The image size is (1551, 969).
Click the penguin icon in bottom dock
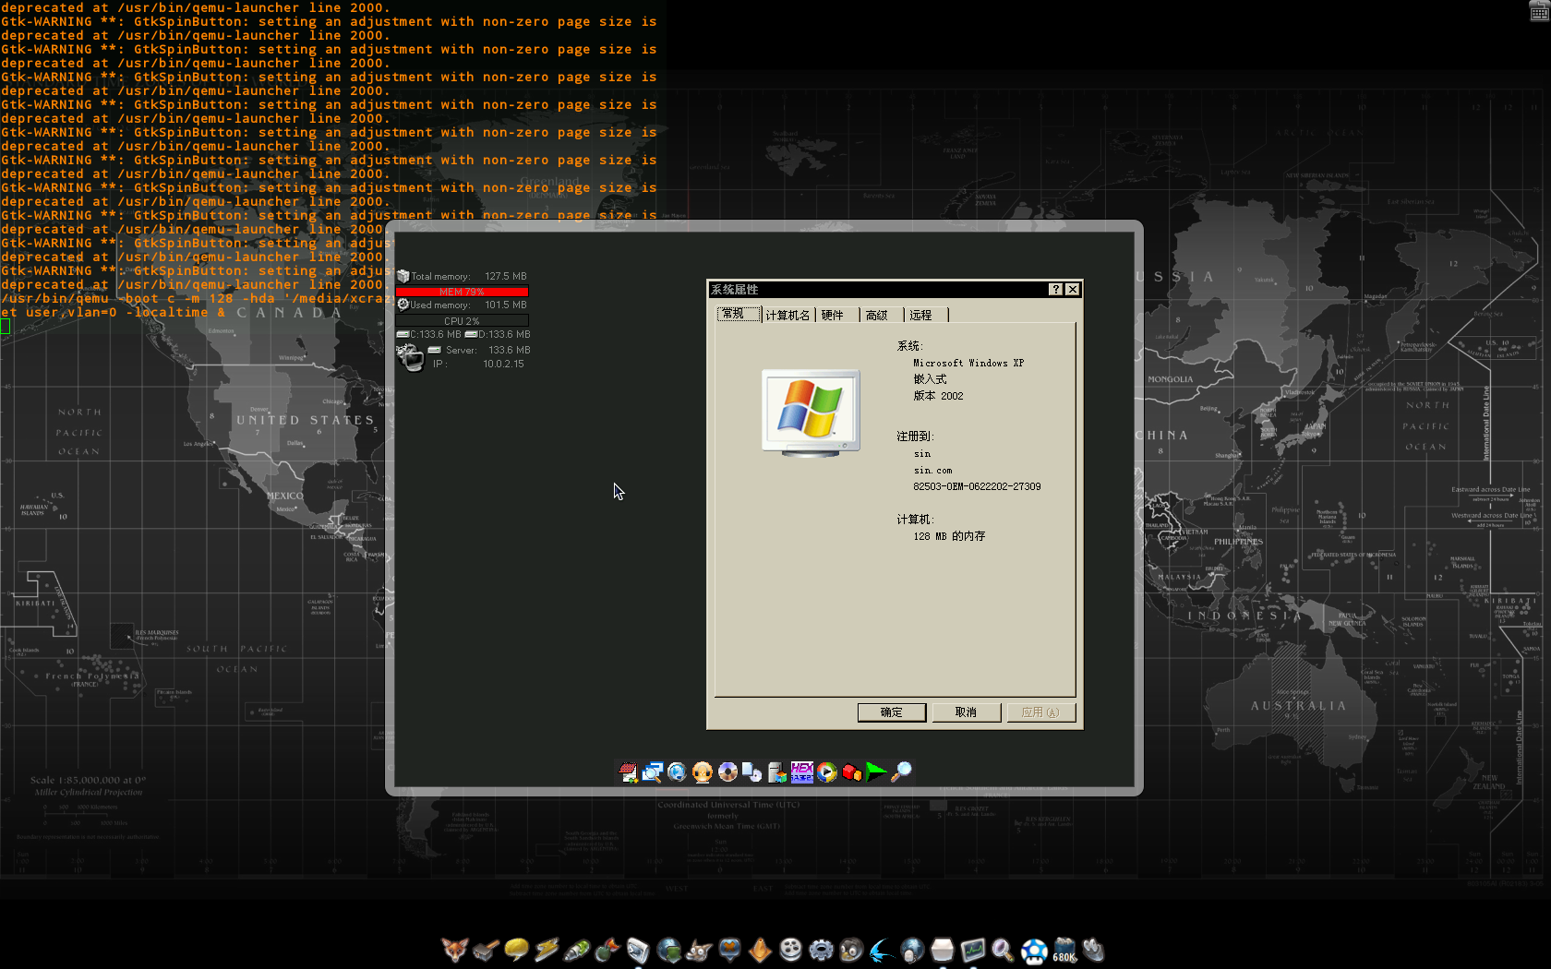coord(851,950)
